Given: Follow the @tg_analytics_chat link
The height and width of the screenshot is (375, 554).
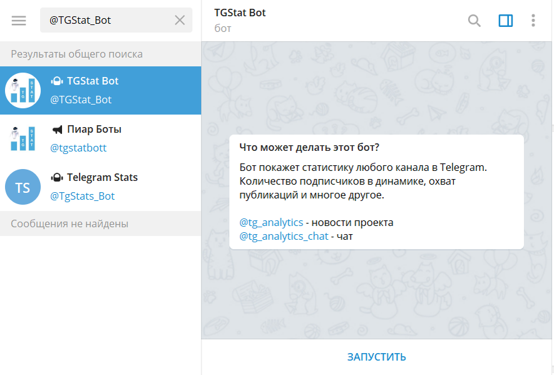Looking at the screenshot, I should coord(284,236).
